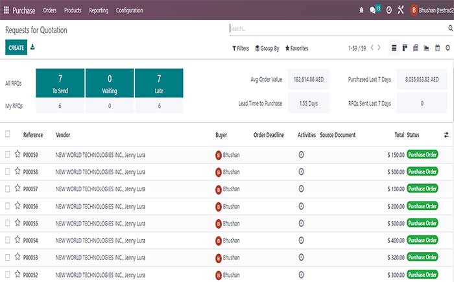454x282 pixels.
Task: Select the P00056 row checkbox
Action: pos(8,206)
